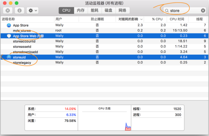Open the process info inspector button
The width and height of the screenshot is (209, 136).
[x=20, y=10]
